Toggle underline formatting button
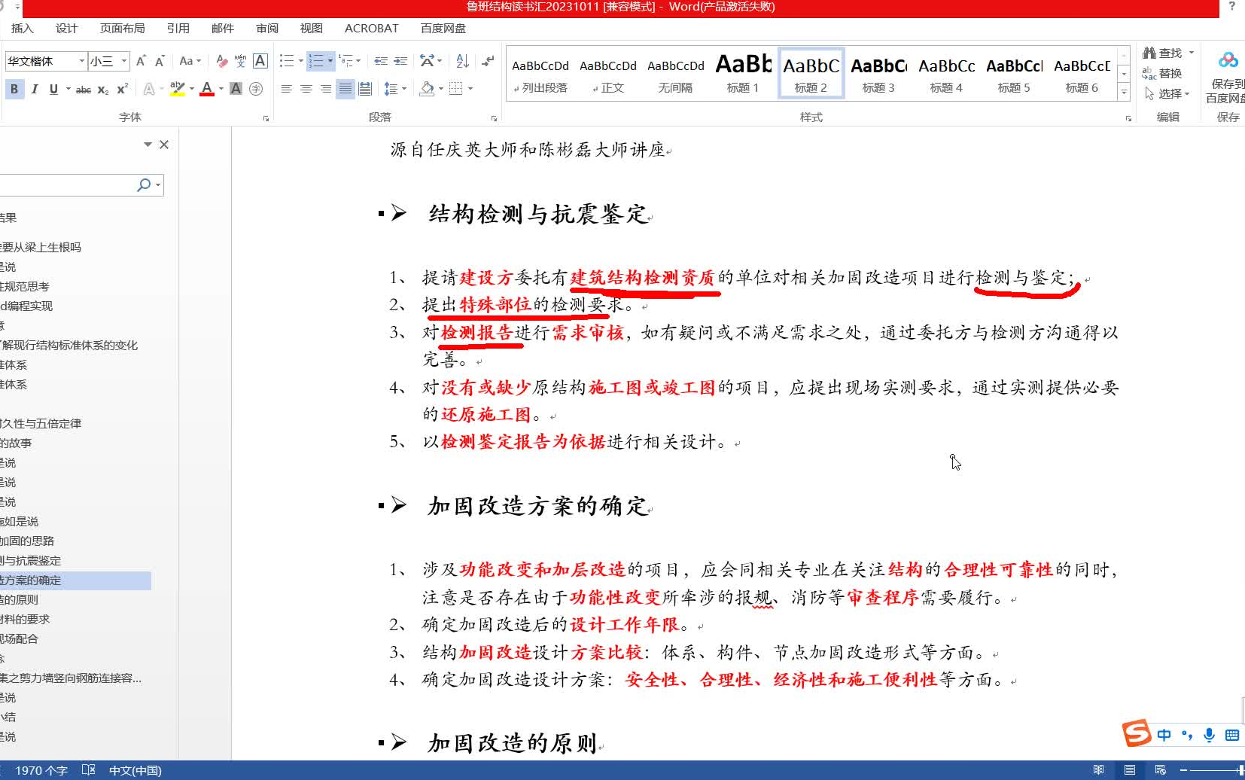Image resolution: width=1245 pixels, height=780 pixels. coord(53,89)
